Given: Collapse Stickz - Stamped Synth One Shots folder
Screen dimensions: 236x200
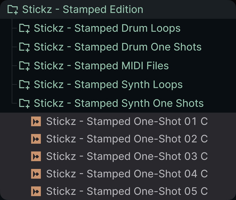Looking at the screenshot, I should (118, 103).
